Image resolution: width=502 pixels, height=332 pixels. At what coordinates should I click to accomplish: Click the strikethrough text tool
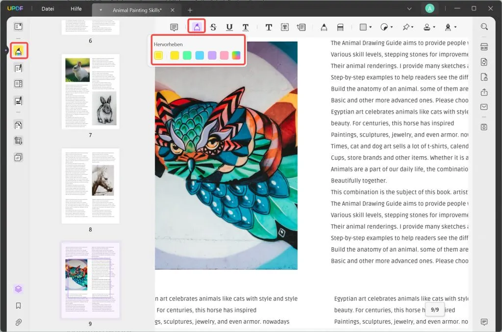[213, 27]
